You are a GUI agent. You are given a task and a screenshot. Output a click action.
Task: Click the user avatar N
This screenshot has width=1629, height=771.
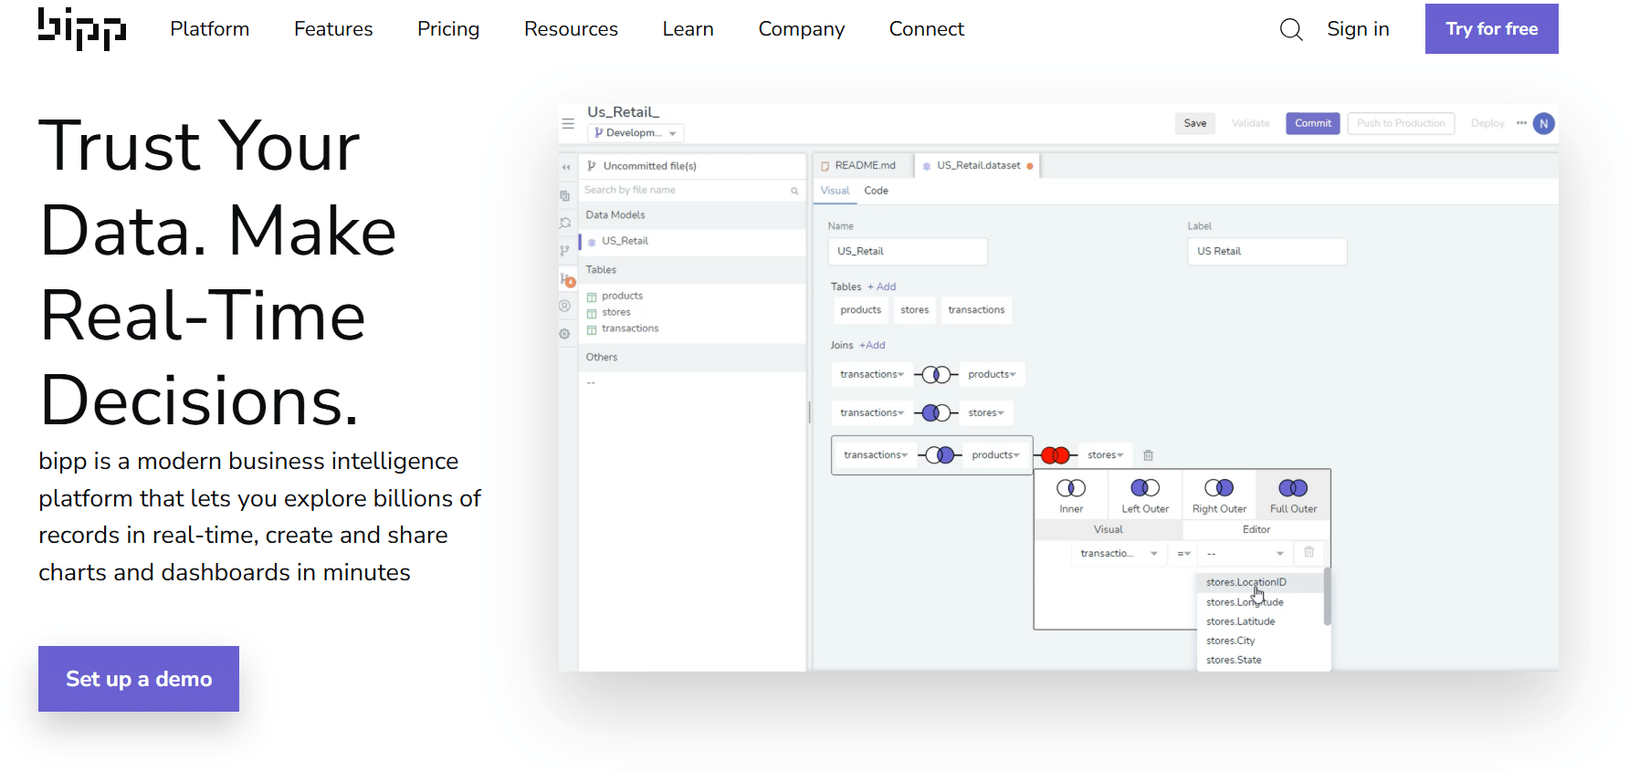pyautogui.click(x=1544, y=123)
